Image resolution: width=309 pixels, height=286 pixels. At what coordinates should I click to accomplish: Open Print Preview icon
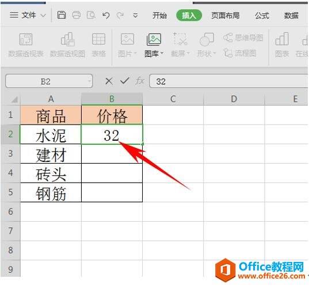(91, 15)
